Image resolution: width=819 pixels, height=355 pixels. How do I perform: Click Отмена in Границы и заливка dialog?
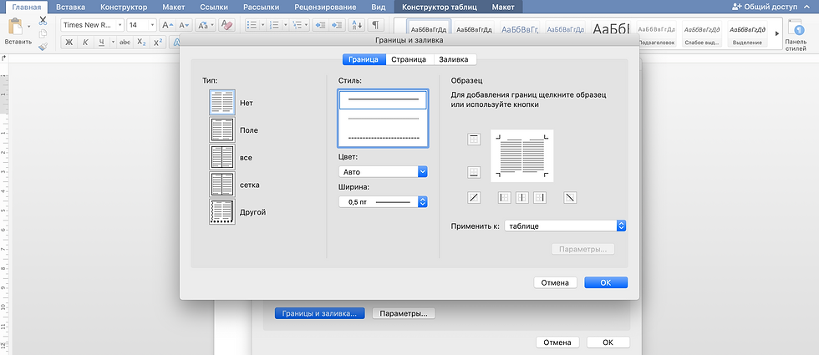[555, 282]
